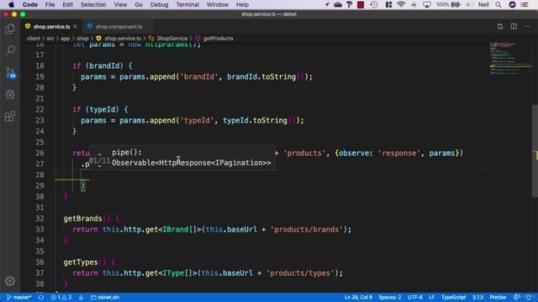Open the Go menu
Viewport: 538px width, 302px height.
point(139,4)
